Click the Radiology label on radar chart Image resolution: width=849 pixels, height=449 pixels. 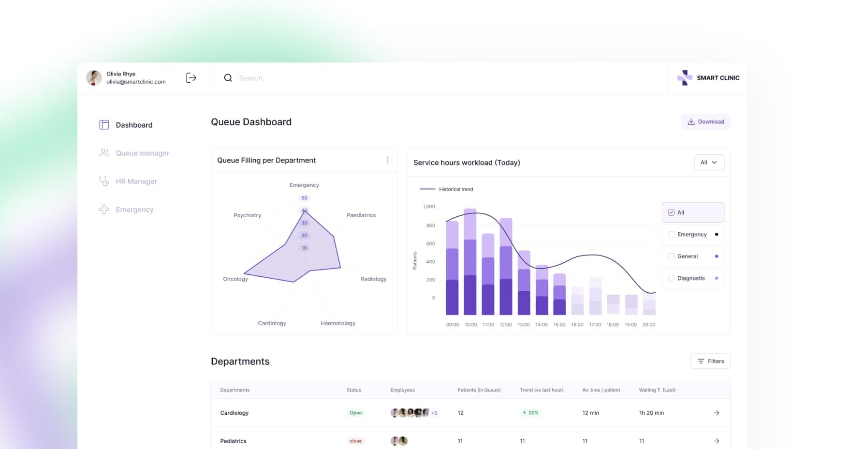(374, 279)
